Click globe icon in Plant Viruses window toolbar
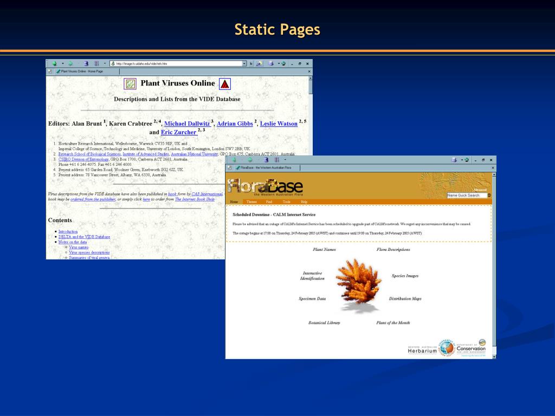Viewport: 555px width, 416px height. pos(283,64)
